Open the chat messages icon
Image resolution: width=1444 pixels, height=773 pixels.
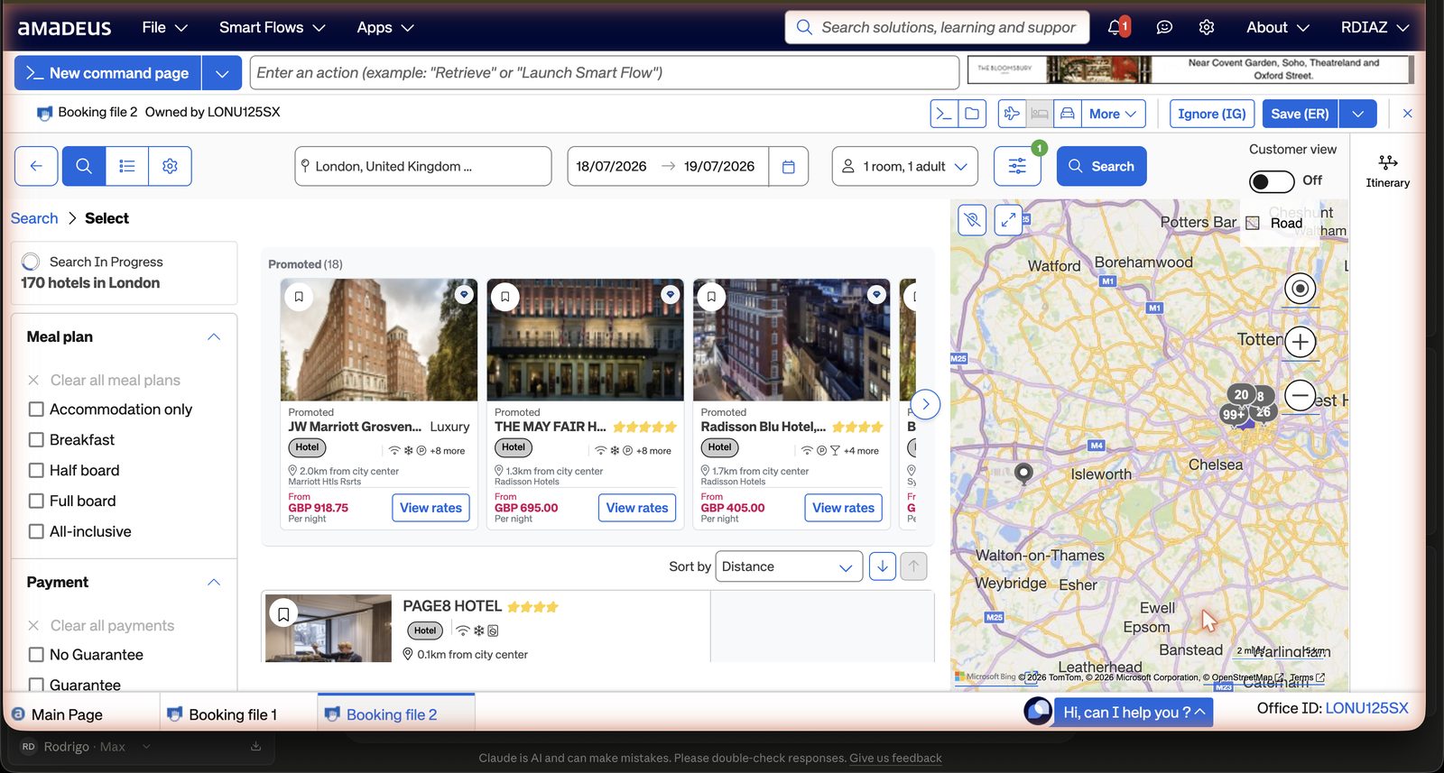tap(1164, 27)
